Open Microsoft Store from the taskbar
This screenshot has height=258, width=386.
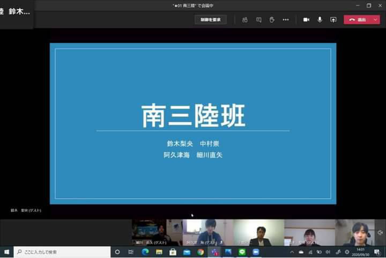(173, 252)
